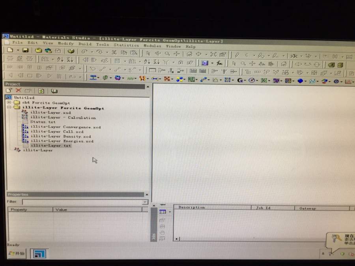The height and width of the screenshot is (266, 355).
Task: Click the Paste clipboard icon
Action: 133,53
